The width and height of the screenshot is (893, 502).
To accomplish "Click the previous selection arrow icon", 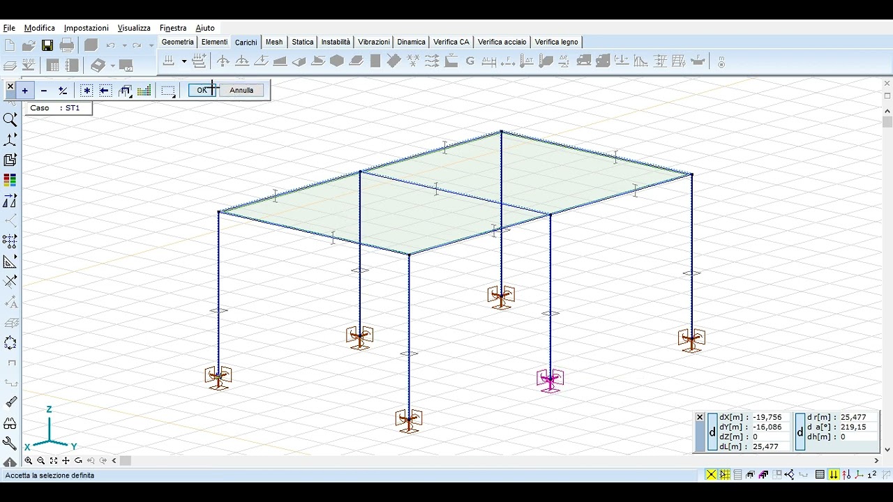I will pyautogui.click(x=105, y=91).
